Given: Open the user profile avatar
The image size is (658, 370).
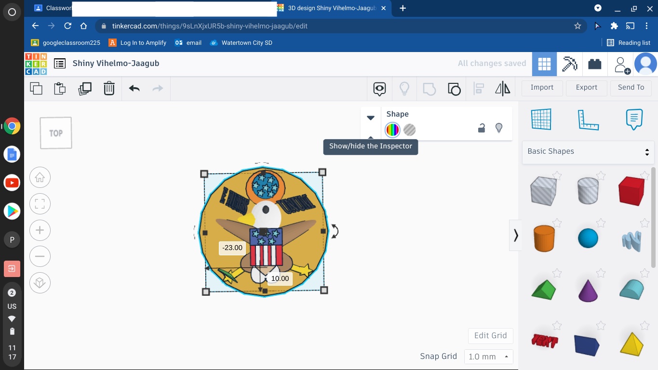Looking at the screenshot, I should [645, 64].
